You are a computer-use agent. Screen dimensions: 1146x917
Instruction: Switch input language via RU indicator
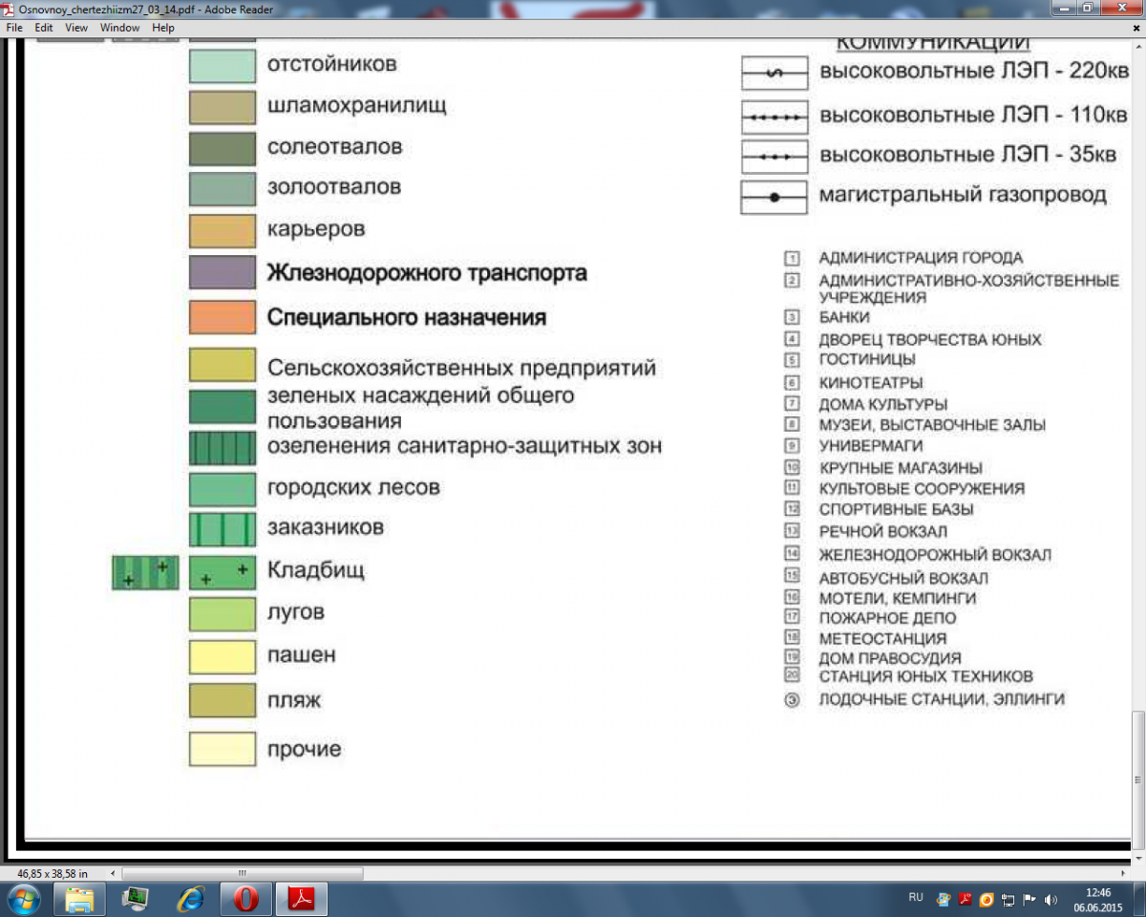tap(916, 898)
